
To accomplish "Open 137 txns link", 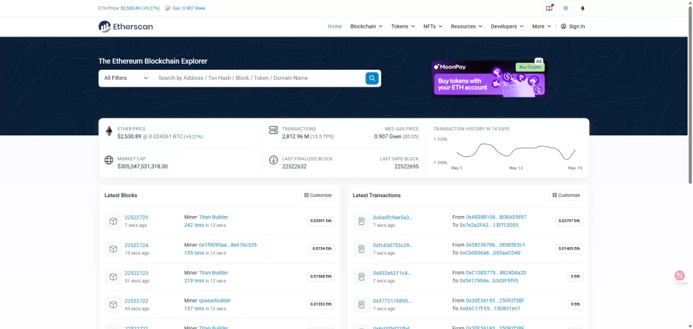I will pyautogui.click(x=194, y=309).
